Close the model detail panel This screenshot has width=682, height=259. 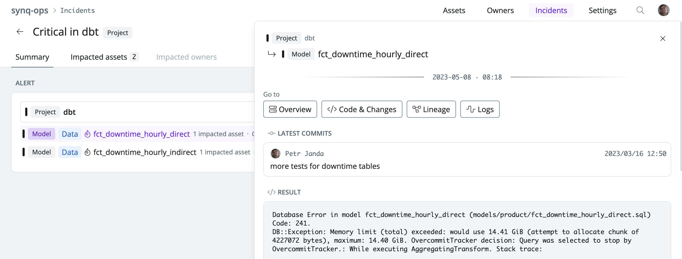coord(663,39)
